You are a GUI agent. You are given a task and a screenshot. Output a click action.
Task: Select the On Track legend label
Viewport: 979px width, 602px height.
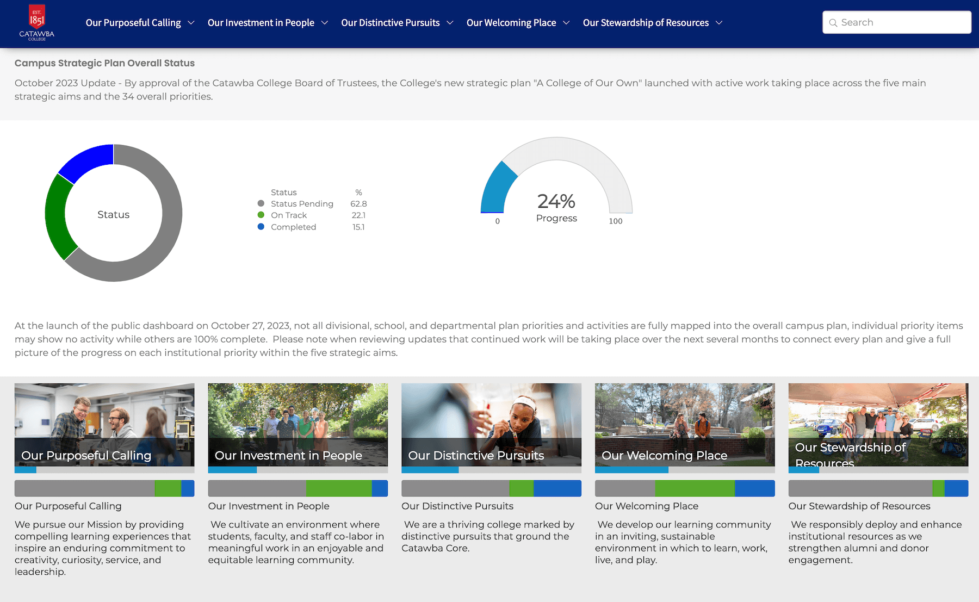pyautogui.click(x=289, y=215)
